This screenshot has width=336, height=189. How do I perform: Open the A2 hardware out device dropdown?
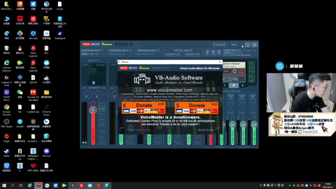pos(213,52)
